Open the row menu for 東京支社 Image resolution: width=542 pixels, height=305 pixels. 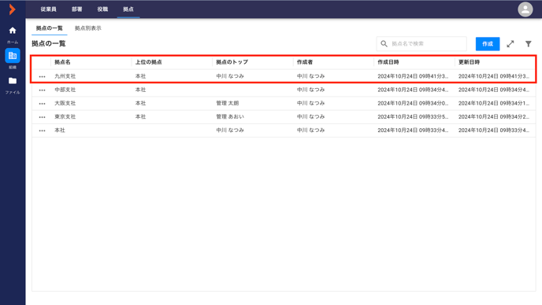click(43, 117)
